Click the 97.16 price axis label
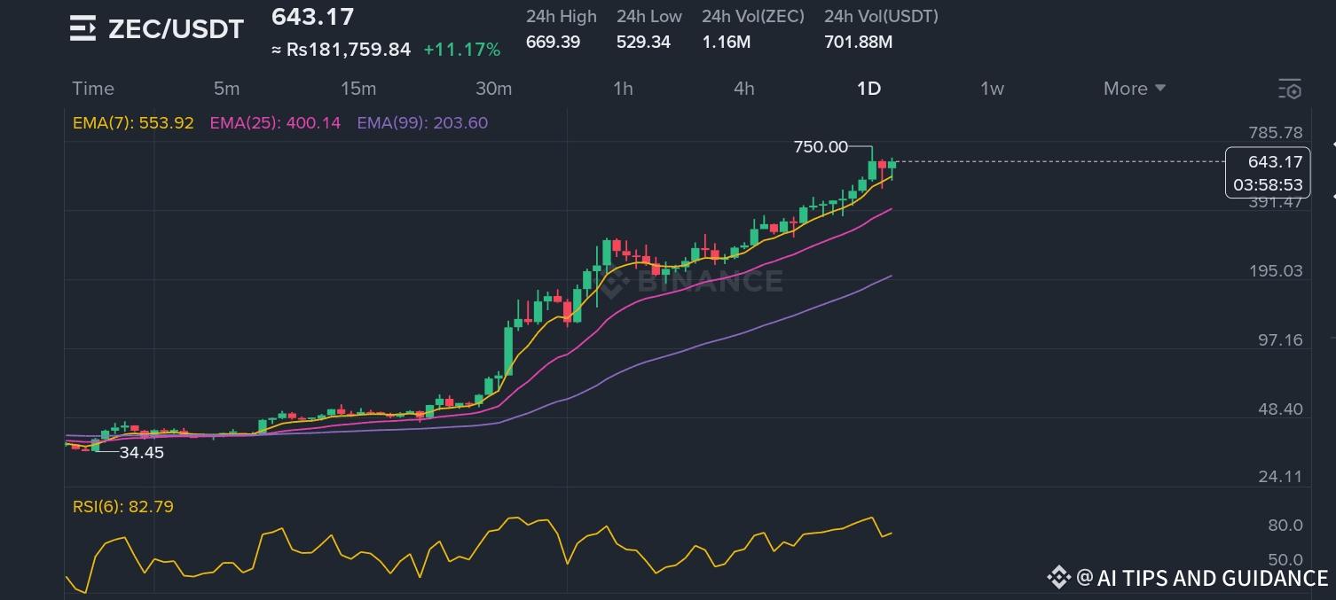Image resolution: width=1336 pixels, height=600 pixels. point(1280,340)
